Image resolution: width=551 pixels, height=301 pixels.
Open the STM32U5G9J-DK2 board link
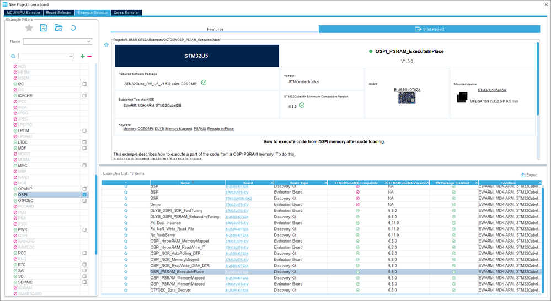(x=238, y=198)
